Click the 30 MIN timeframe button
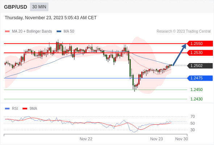Viewport: 214px width, 145px height. point(39,7)
